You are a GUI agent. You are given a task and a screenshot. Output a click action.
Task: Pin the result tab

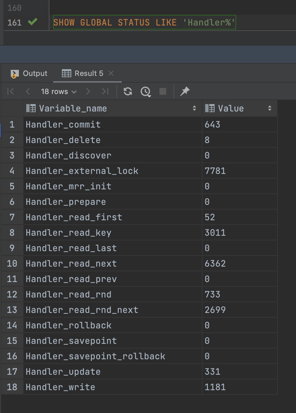coord(185,91)
